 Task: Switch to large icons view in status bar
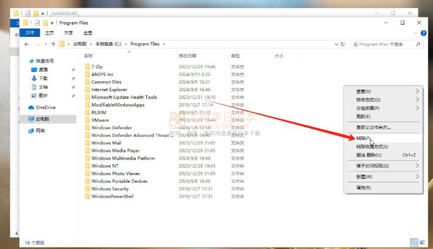click(422, 242)
